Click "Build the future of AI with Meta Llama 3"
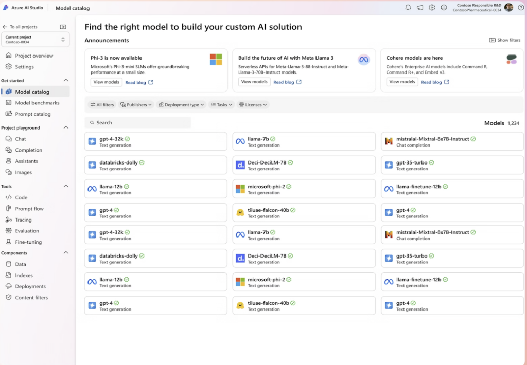Screen dimensions: 527x365 click(x=286, y=58)
